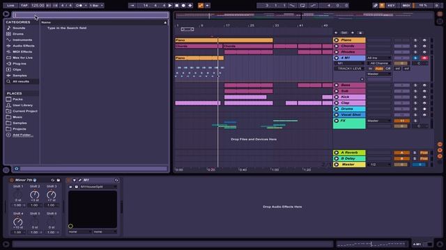
Task: Toggle the Minor 7th device activator
Action: tap(12, 180)
